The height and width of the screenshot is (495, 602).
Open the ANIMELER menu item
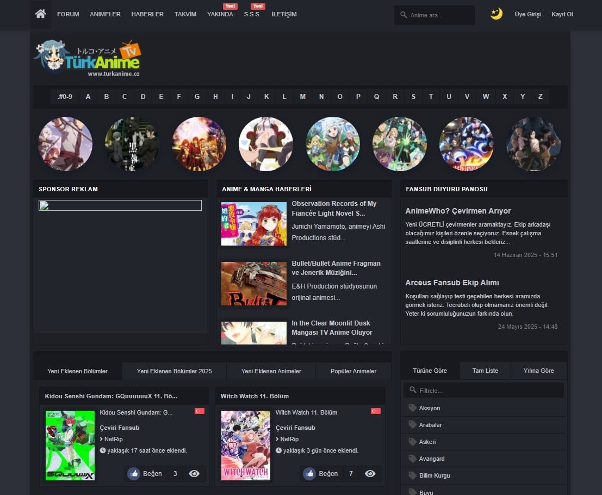click(x=105, y=14)
